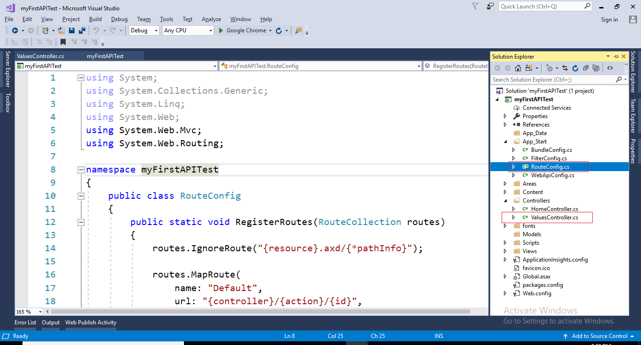Image resolution: width=641 pixels, height=345 pixels.
Task: Collapse the App_Start folder
Action: (x=505, y=142)
